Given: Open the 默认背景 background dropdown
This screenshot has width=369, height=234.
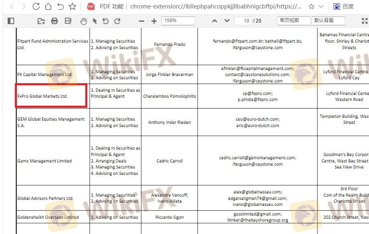Looking at the screenshot, I should 328,21.
